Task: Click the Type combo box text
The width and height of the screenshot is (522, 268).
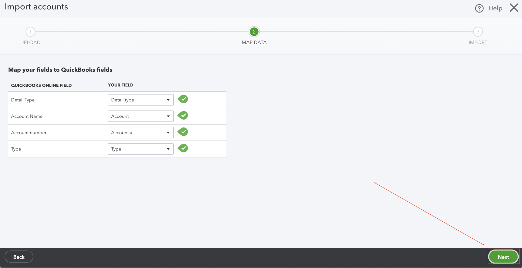Action: [x=116, y=149]
